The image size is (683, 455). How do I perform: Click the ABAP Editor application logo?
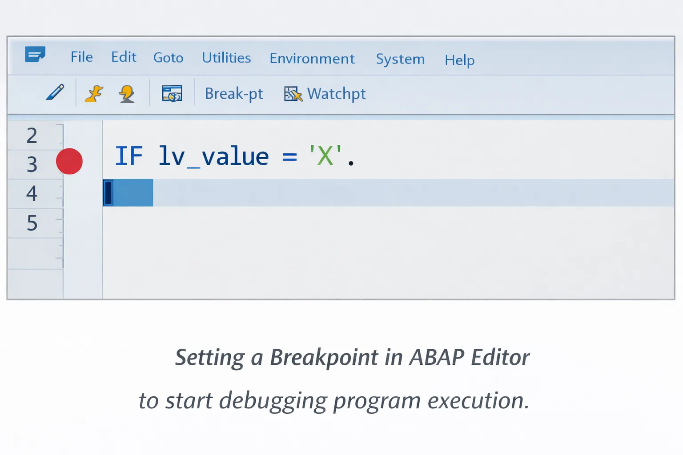(x=35, y=55)
